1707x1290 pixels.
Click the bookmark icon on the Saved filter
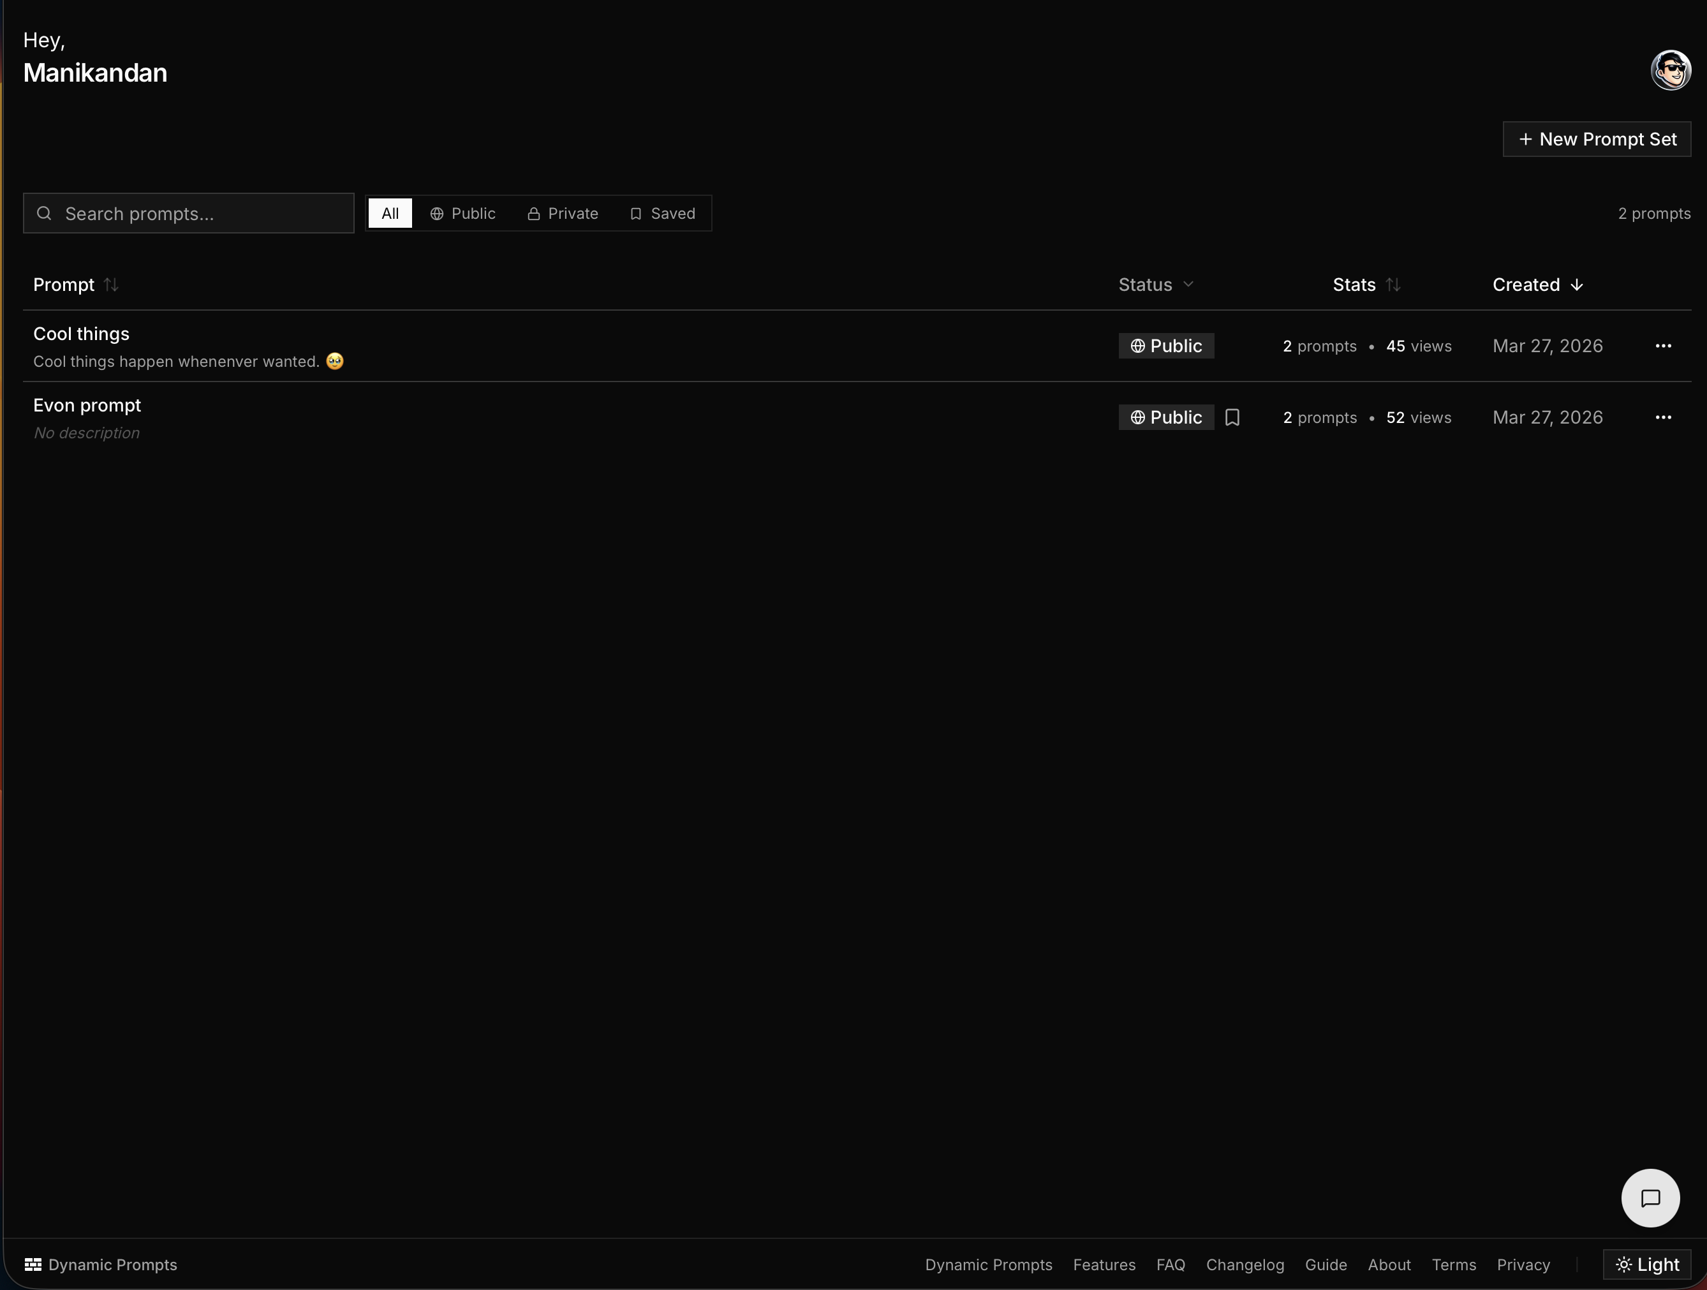(x=635, y=213)
